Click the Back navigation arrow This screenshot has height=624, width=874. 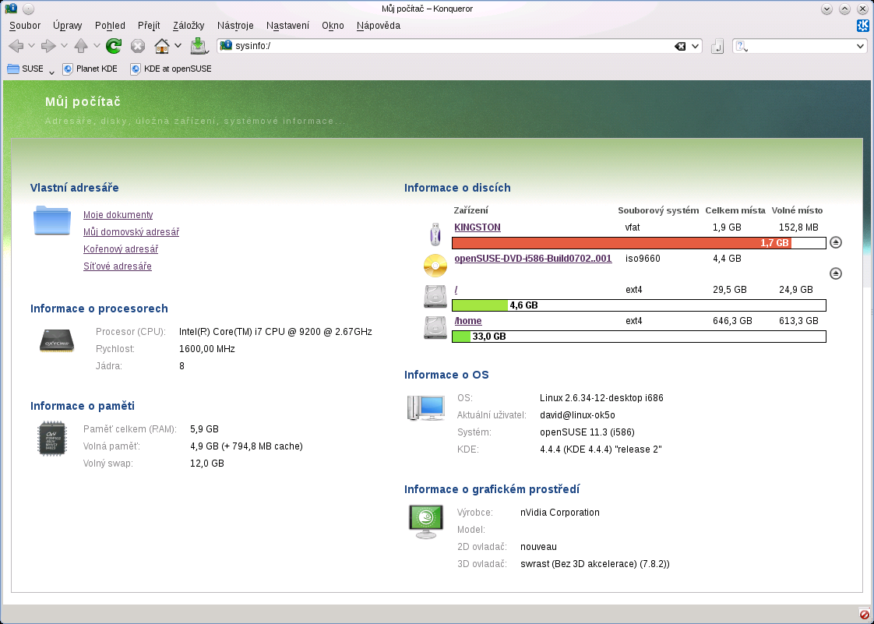pos(16,46)
